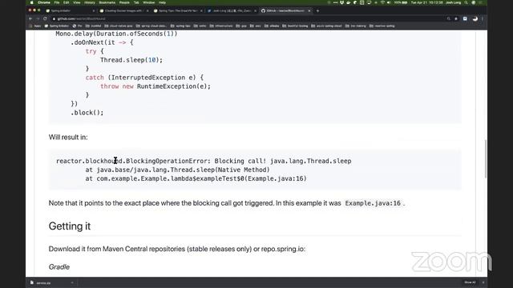Click the page's vertical scrollbar thumb

pyautogui.click(x=486, y=158)
